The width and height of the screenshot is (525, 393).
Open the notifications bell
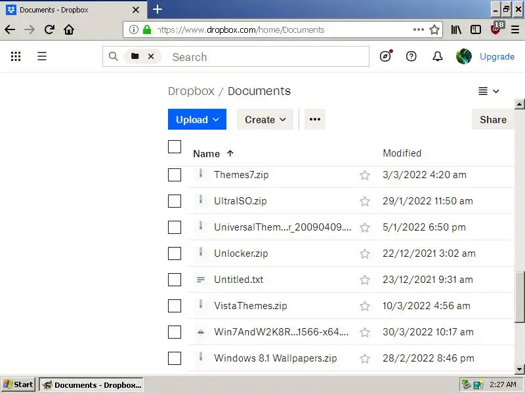[x=438, y=56]
